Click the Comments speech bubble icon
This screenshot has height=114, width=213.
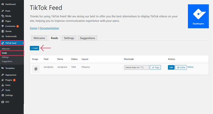[3, 26]
